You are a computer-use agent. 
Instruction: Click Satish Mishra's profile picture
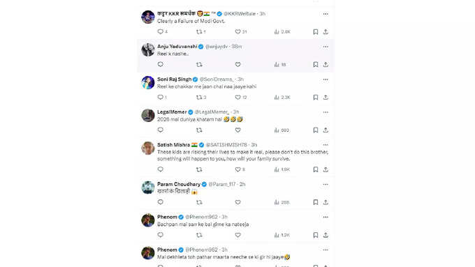(148, 148)
